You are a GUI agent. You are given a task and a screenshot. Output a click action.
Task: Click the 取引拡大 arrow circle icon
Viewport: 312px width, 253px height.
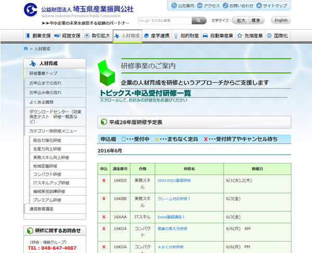click(87, 36)
